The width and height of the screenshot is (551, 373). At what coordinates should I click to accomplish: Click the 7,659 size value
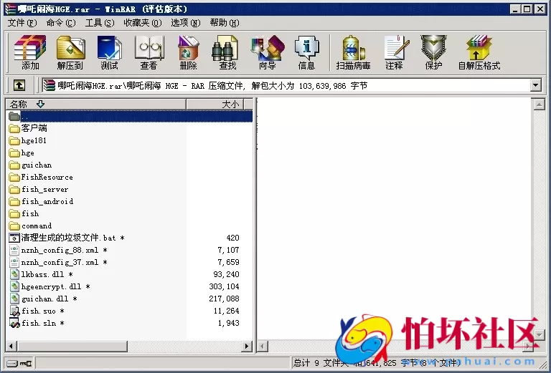click(228, 262)
